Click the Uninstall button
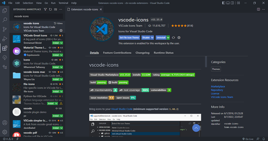Screen dimensions: 268x141 click(161, 38)
